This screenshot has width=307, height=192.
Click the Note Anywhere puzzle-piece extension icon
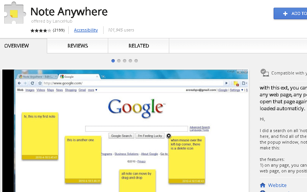[x=15, y=13]
